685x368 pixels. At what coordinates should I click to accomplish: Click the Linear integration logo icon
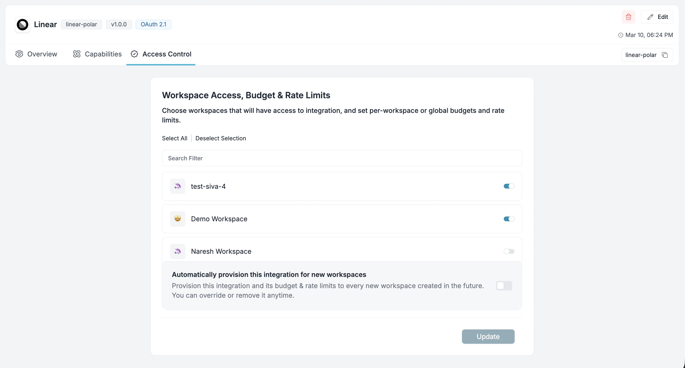[x=22, y=24]
